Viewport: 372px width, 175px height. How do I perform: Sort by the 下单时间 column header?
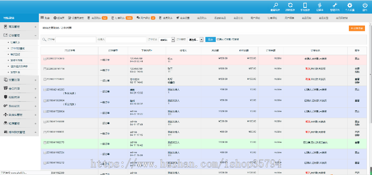point(147,51)
